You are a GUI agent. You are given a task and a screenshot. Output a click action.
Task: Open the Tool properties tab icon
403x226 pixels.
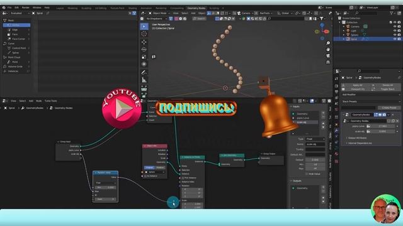[336, 79]
